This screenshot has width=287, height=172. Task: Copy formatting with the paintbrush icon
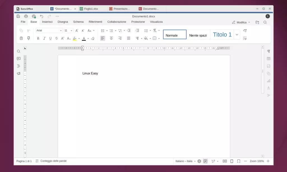[x=29, y=38]
